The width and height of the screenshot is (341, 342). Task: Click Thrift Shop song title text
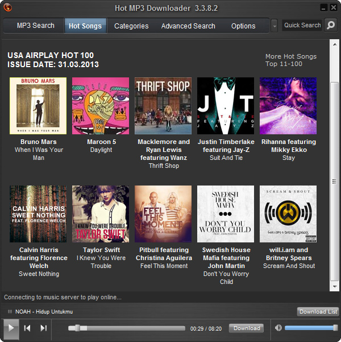click(164, 166)
